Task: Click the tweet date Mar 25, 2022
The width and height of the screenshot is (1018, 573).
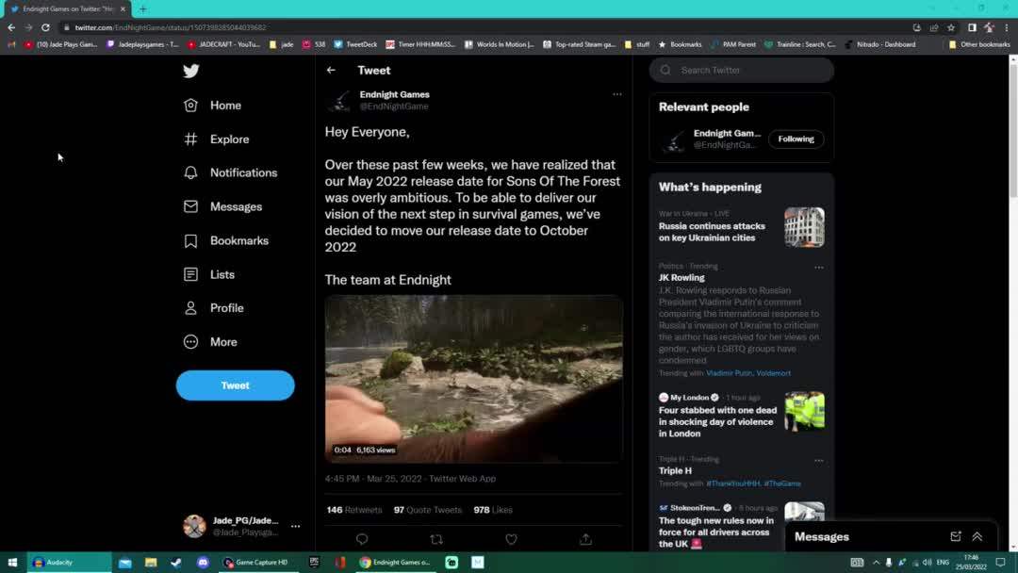Action: point(394,479)
